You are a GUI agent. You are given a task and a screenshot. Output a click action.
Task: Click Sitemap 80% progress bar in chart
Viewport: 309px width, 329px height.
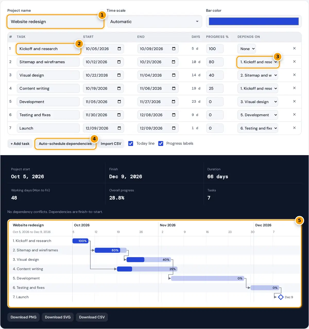click(111, 250)
